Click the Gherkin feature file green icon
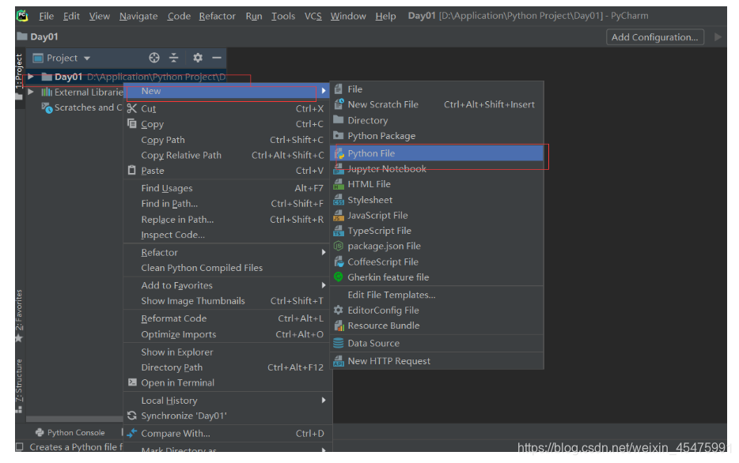The height and width of the screenshot is (463, 739). click(x=339, y=277)
